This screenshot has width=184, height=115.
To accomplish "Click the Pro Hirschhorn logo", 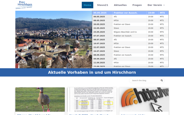I will [24, 5].
